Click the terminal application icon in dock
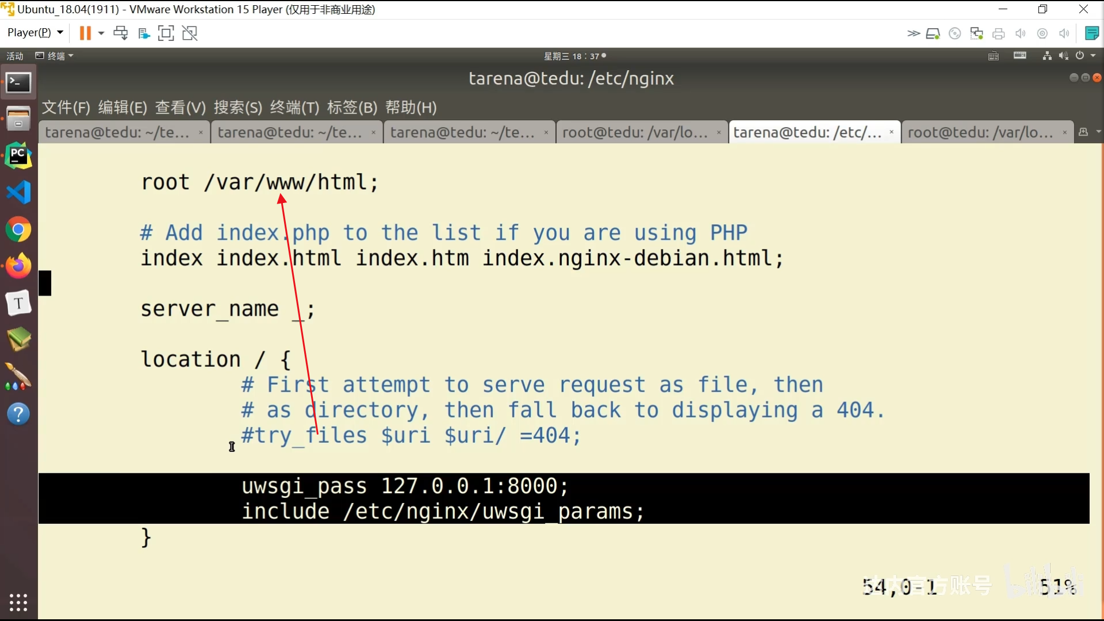Viewport: 1104px width, 621px height. 18,82
